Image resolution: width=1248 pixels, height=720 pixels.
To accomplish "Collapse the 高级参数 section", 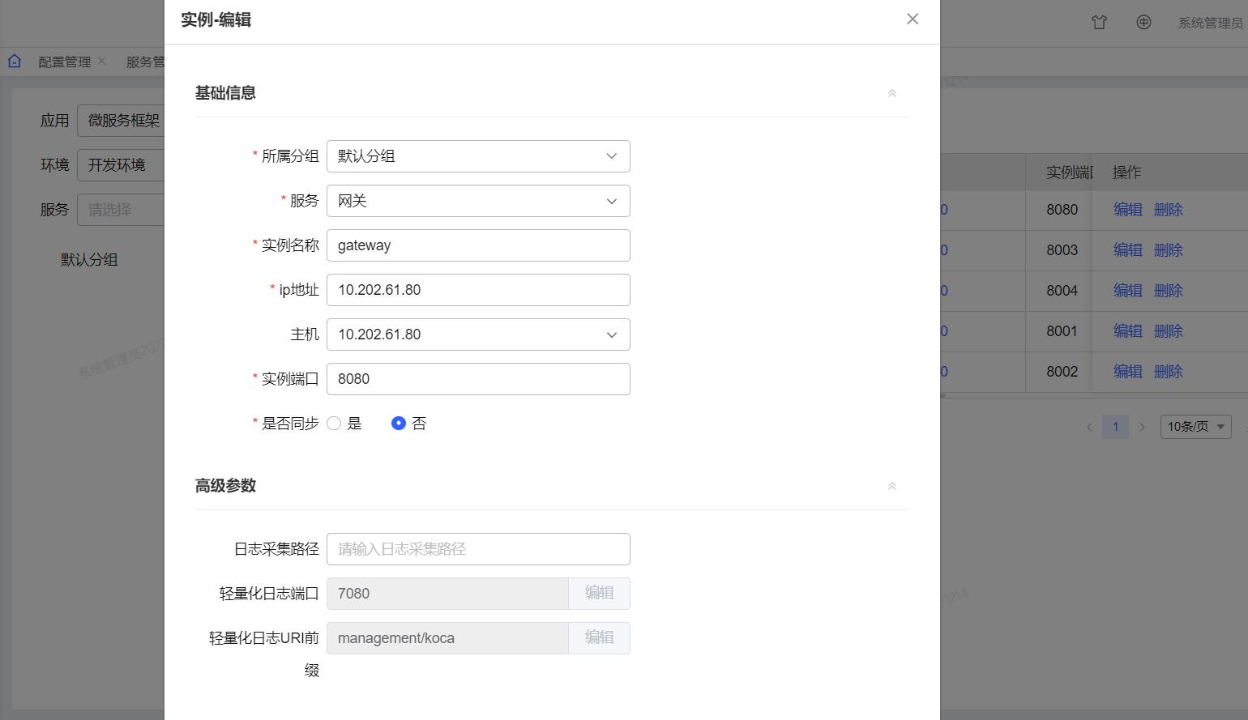I will click(x=892, y=486).
